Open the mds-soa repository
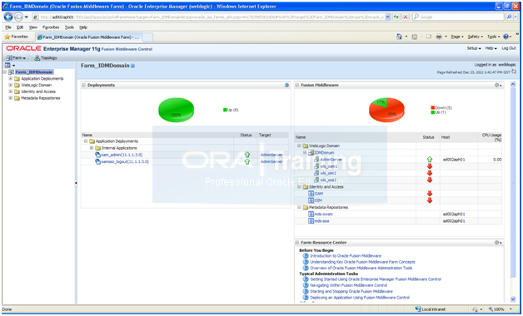The height and width of the screenshot is (316, 523). [321, 220]
